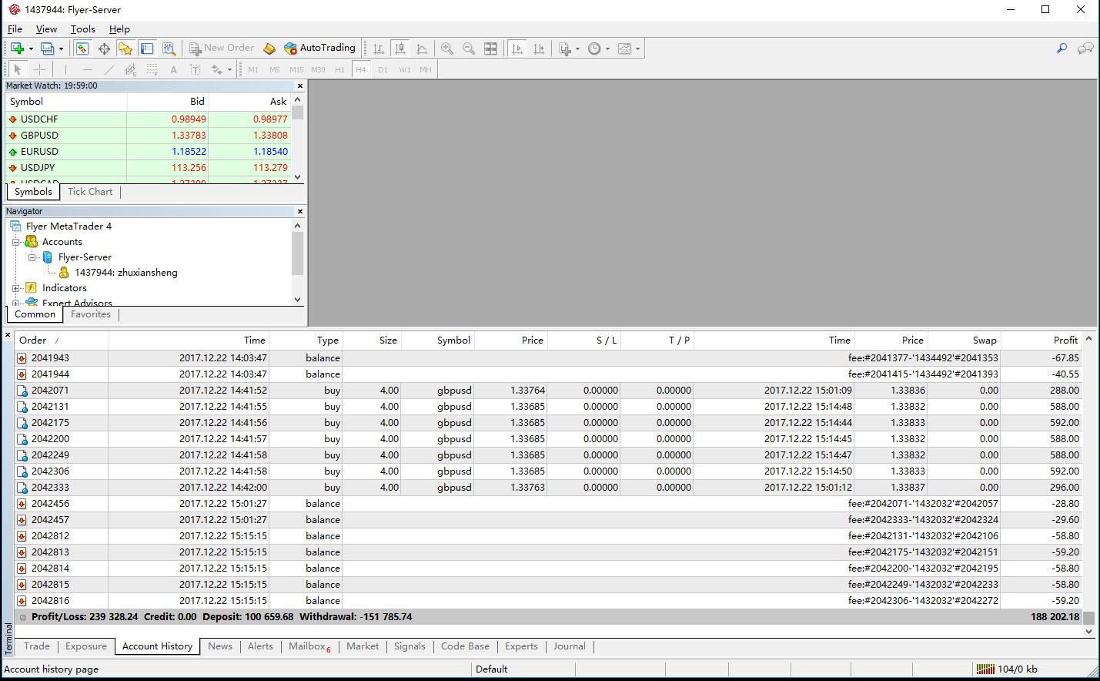Toggle the chart auto scroll button
The height and width of the screenshot is (681, 1100).
click(517, 49)
